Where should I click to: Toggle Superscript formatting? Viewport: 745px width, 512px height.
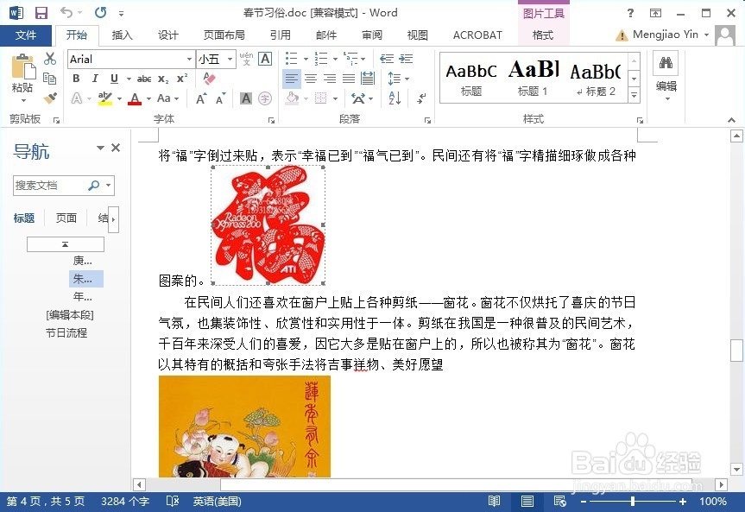[x=182, y=79]
